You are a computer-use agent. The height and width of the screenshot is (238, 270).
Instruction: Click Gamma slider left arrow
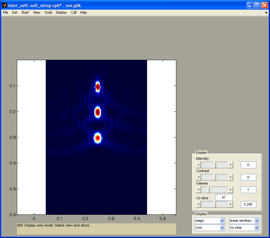198,190
